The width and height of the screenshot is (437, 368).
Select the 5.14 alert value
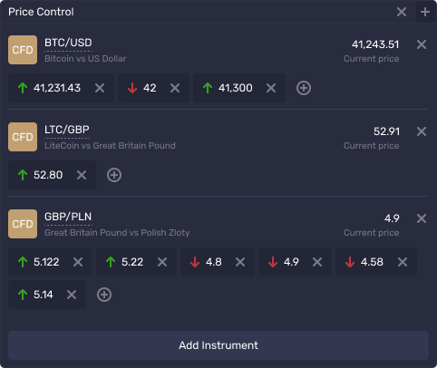pyautogui.click(x=44, y=295)
